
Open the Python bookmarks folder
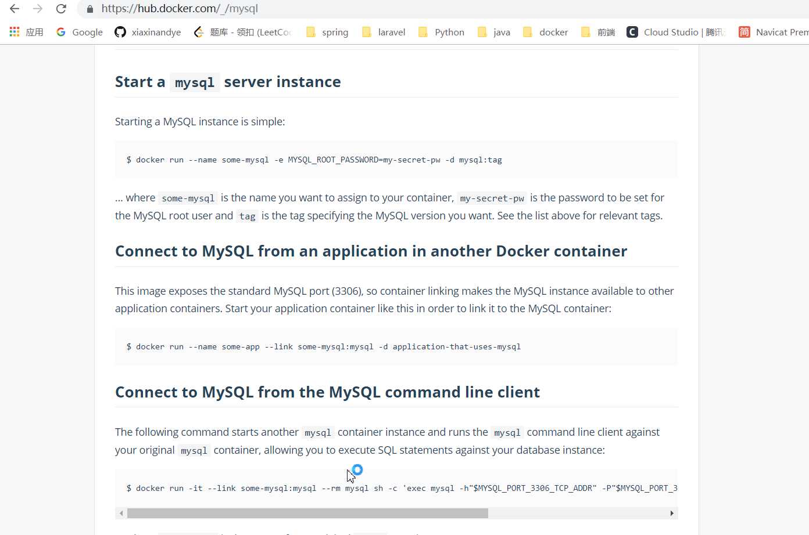tap(442, 32)
